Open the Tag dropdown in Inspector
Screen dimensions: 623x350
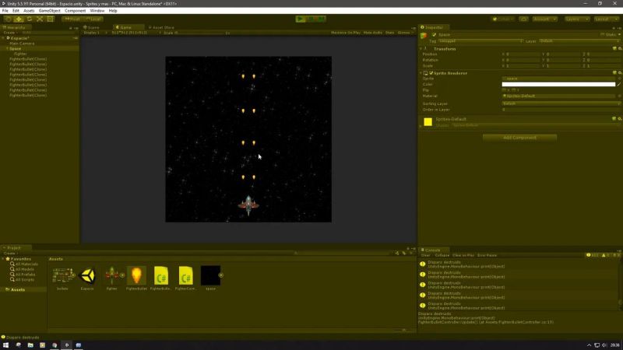(x=480, y=41)
